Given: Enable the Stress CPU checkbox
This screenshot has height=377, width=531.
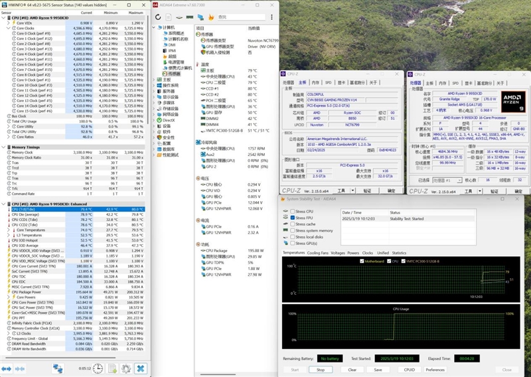Looking at the screenshot, I should [293, 211].
